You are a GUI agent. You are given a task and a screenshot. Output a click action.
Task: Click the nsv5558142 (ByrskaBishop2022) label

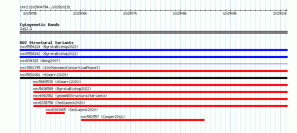49,54
